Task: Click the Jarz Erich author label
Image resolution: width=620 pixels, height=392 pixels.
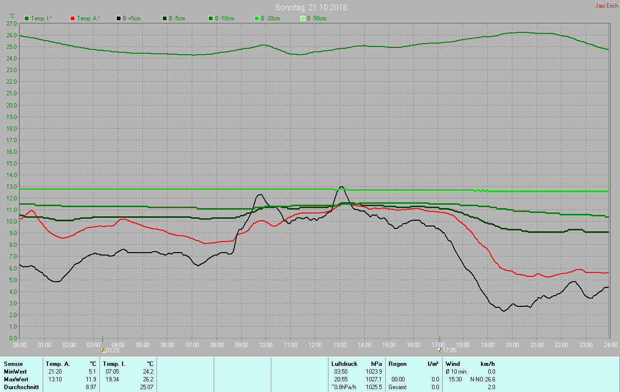Action: click(606, 6)
